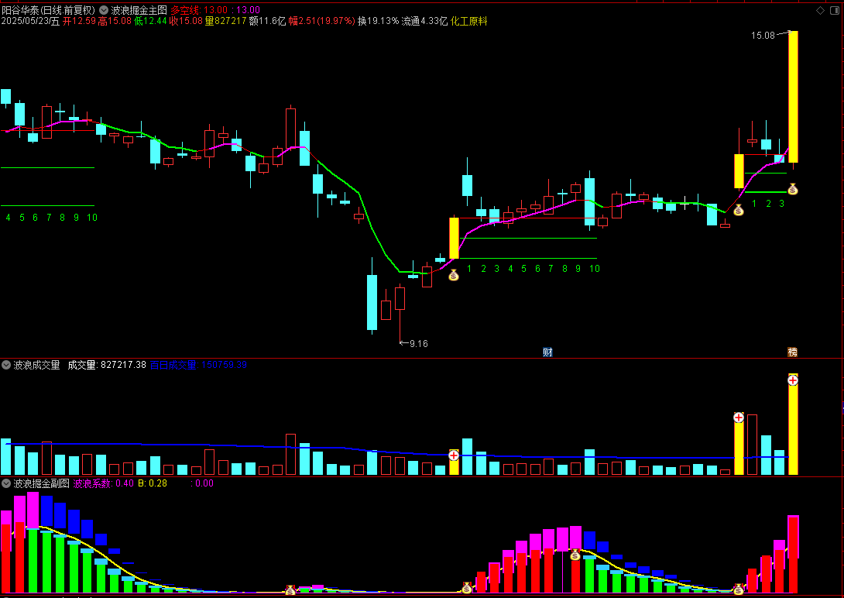Click the volume text 量827217
The image size is (844, 598).
225,21
